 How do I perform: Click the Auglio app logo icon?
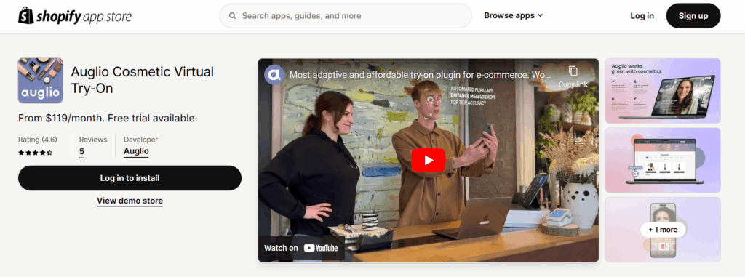pos(41,80)
